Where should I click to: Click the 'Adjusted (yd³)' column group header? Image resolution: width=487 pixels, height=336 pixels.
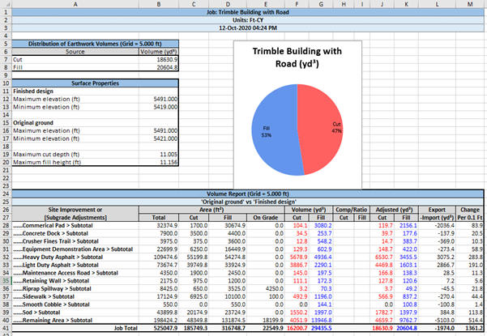(394, 210)
